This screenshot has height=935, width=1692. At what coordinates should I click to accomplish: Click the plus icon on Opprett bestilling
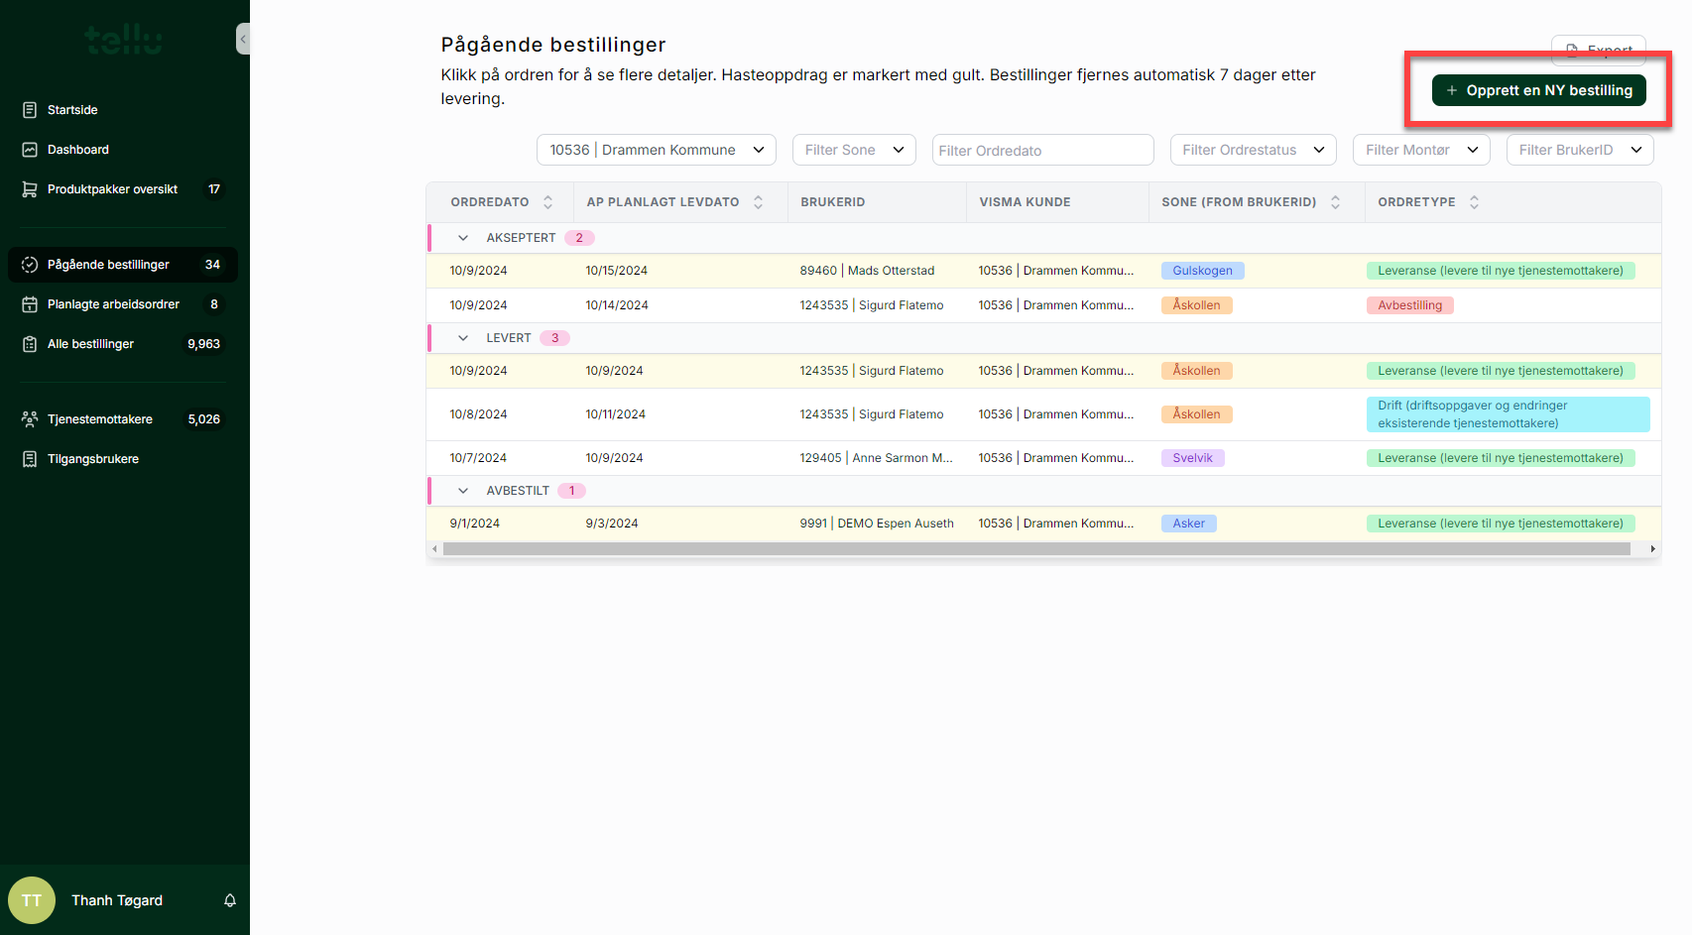[1452, 90]
